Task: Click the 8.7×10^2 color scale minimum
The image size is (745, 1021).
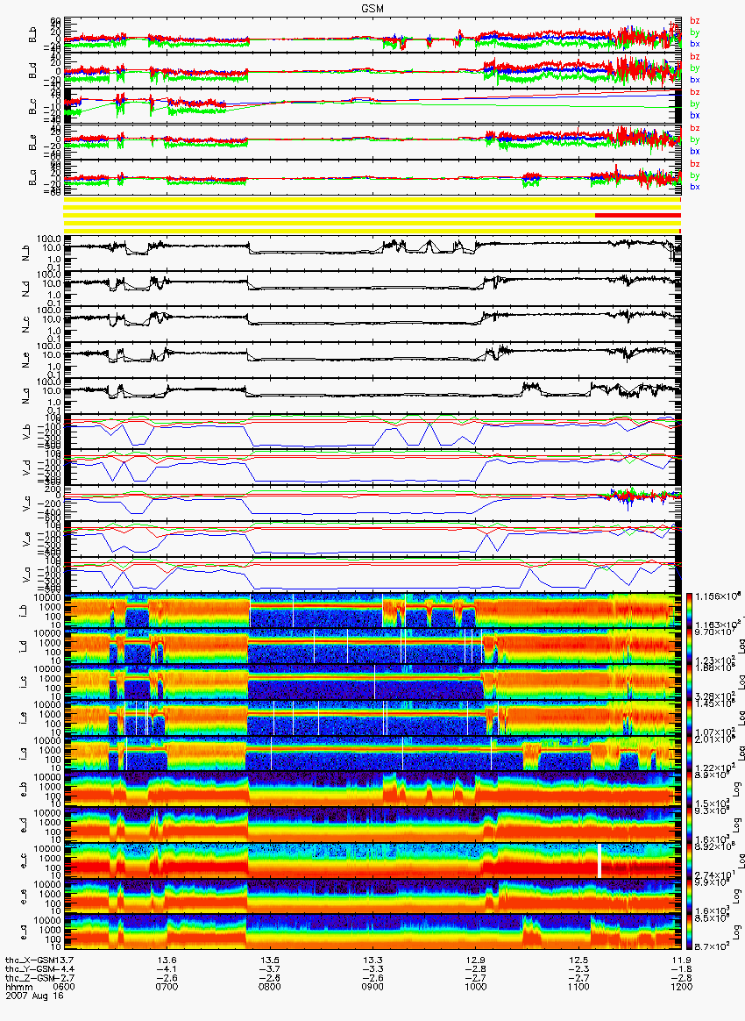Action: coord(711,946)
